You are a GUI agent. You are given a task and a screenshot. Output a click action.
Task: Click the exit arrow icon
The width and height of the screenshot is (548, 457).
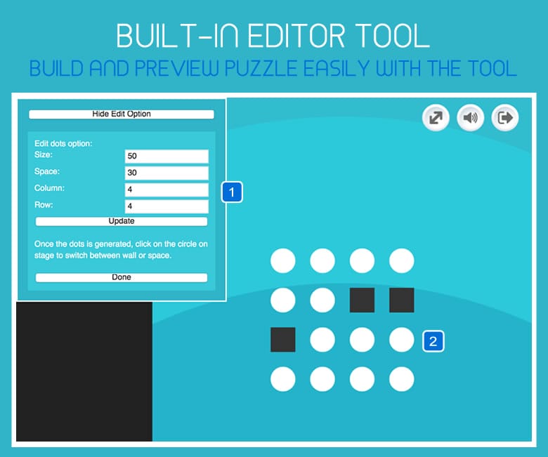click(504, 118)
